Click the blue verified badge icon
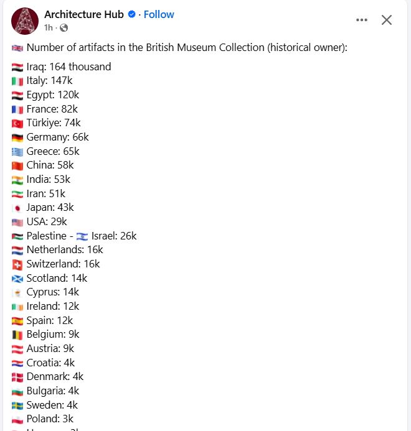The height and width of the screenshot is (431, 411). click(132, 14)
